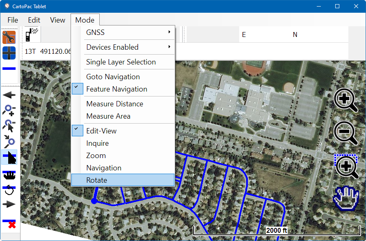Click the back arrow tool in sidebar

coord(9,95)
